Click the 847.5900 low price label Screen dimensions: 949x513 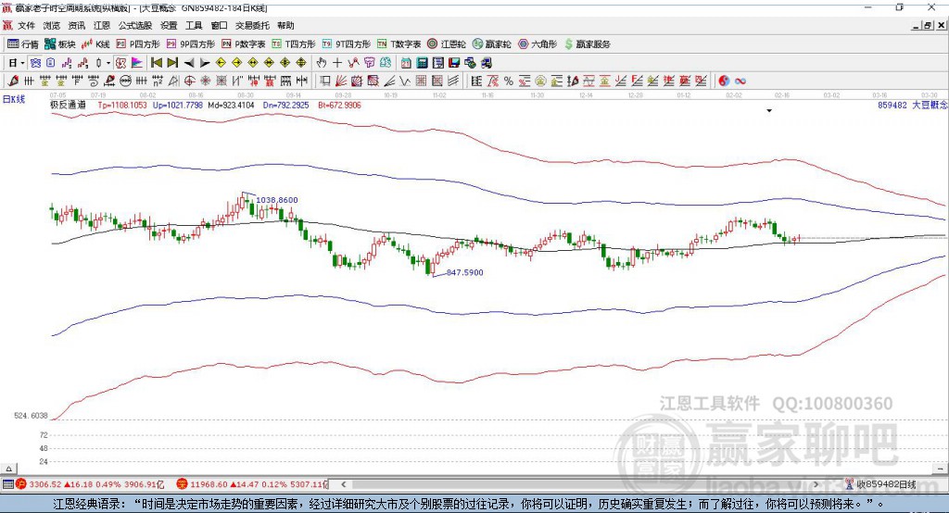pos(465,273)
